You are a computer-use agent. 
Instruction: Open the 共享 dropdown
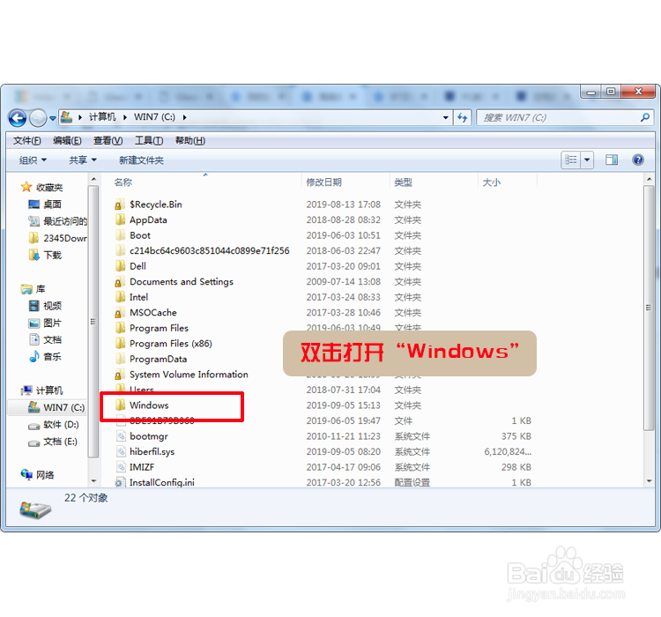click(x=83, y=160)
